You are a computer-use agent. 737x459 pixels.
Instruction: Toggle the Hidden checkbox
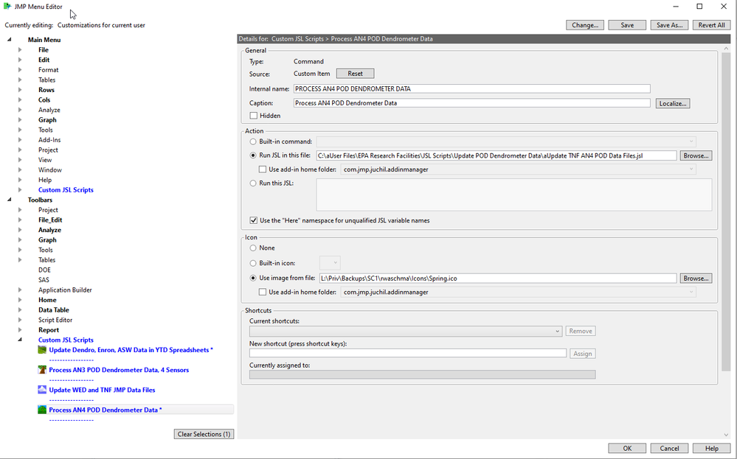point(254,116)
